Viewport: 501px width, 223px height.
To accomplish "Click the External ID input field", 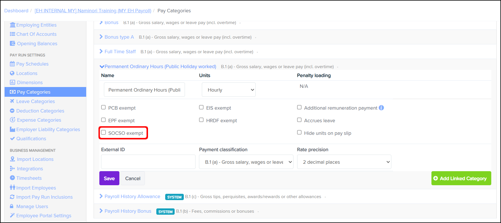I will 148,162.
